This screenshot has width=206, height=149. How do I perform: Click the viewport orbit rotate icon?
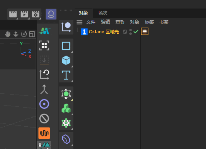click(24, 34)
